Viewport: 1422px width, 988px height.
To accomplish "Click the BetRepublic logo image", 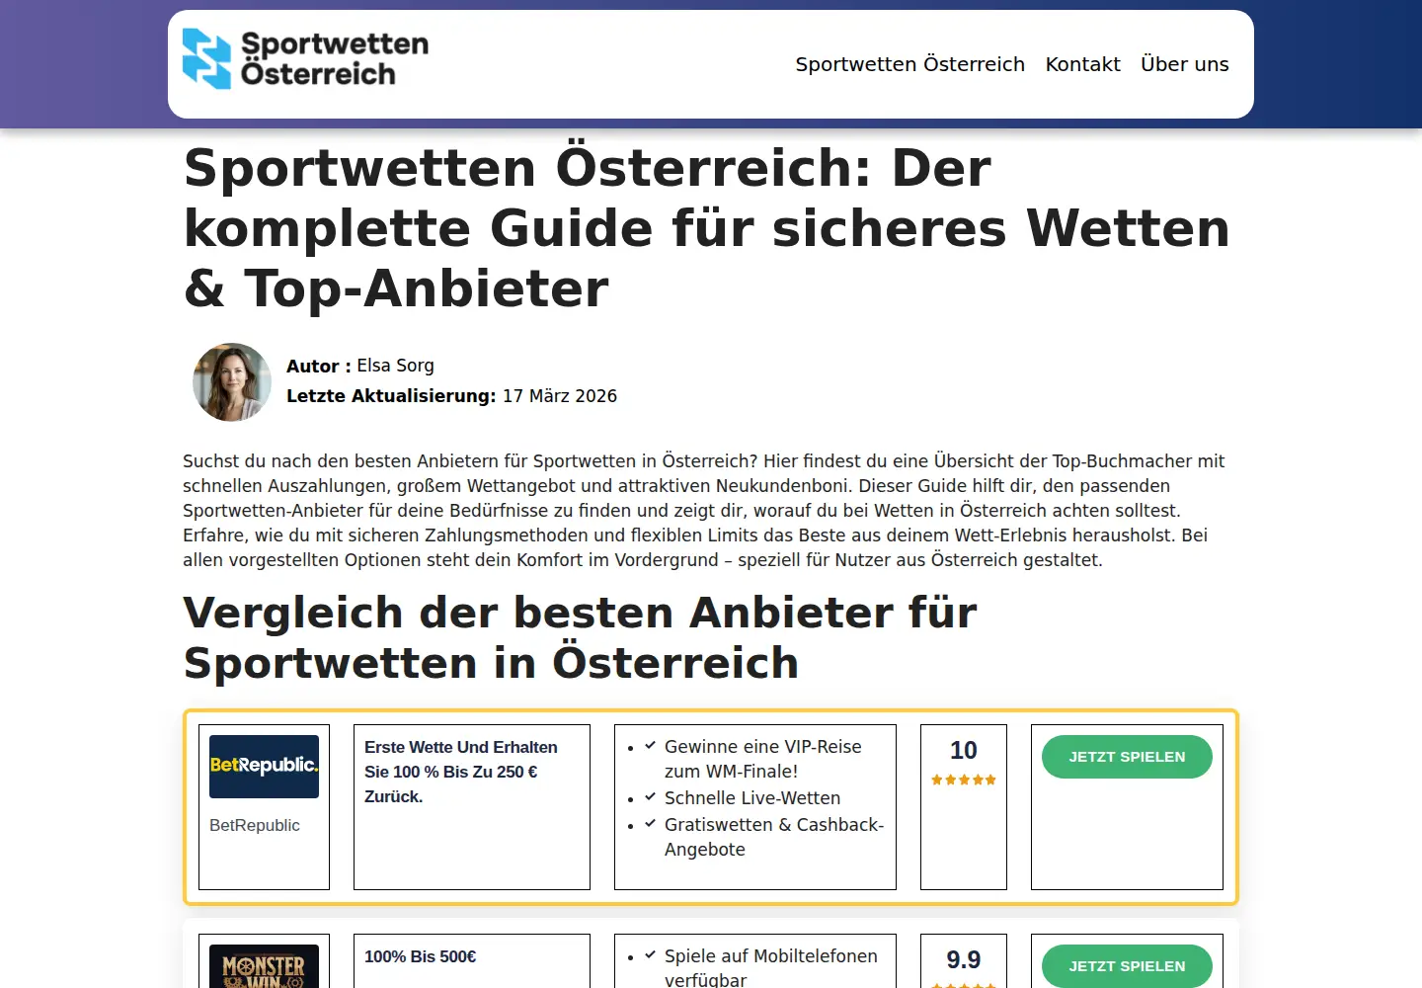I will (x=264, y=767).
